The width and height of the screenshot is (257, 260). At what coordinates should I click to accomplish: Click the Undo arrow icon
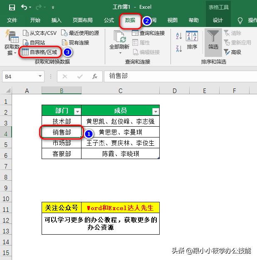(x=24, y=7)
